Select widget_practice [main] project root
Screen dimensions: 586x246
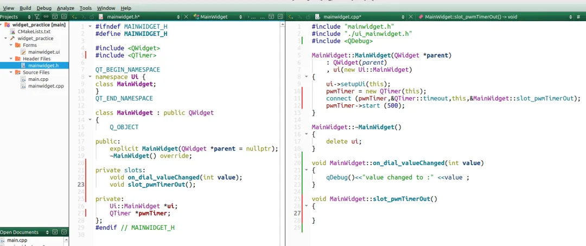point(39,24)
